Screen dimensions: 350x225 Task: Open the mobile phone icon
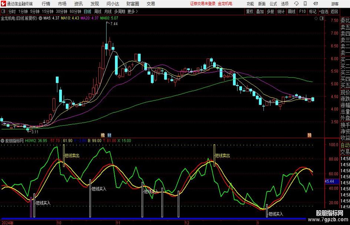click(x=305, y=4)
